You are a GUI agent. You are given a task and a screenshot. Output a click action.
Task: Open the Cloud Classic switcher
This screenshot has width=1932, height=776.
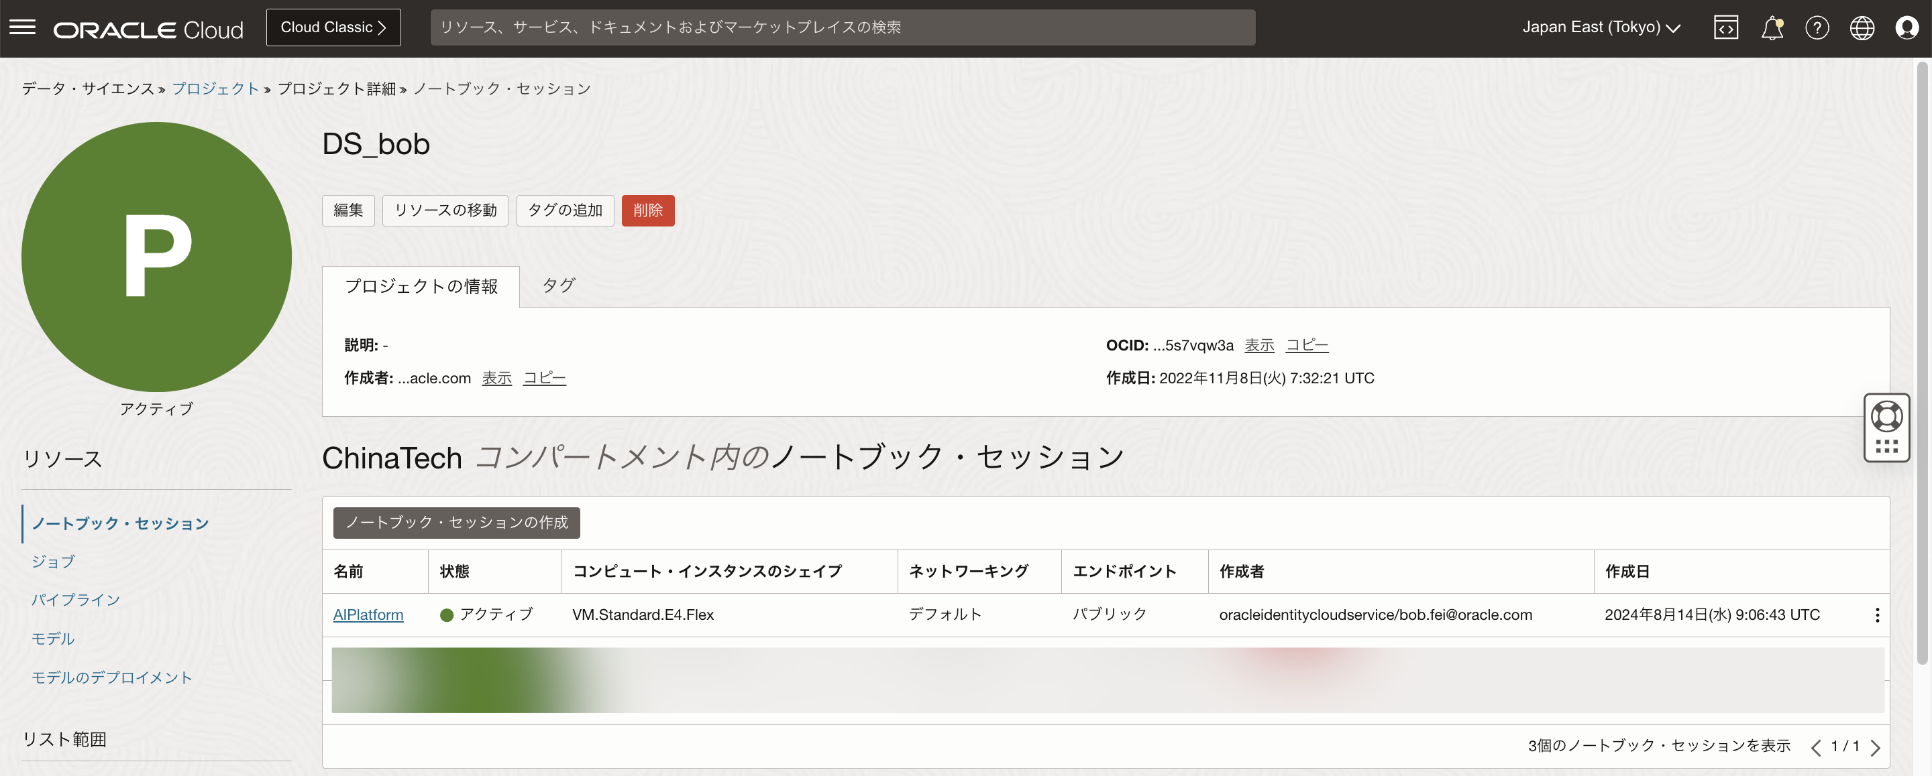point(333,27)
